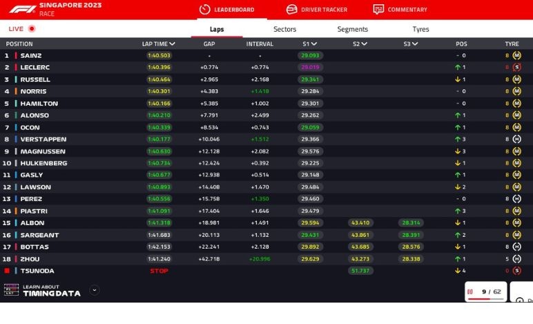Click the Leaderboard stopwatch icon
This screenshot has width=533, height=324.
[x=204, y=10]
